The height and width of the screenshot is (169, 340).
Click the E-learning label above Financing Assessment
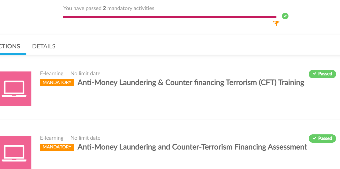tap(52, 138)
